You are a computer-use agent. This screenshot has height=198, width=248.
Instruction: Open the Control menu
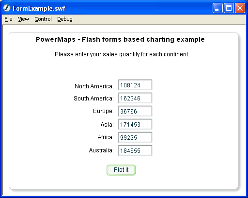(x=43, y=19)
